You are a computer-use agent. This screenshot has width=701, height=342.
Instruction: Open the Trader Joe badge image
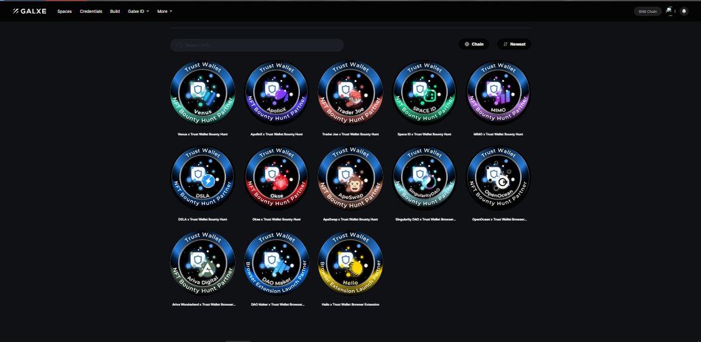coord(350,93)
